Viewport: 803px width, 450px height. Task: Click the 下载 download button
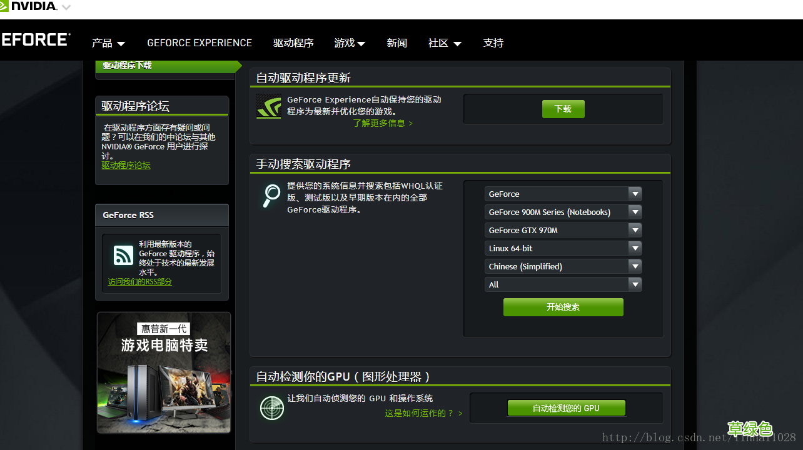562,108
